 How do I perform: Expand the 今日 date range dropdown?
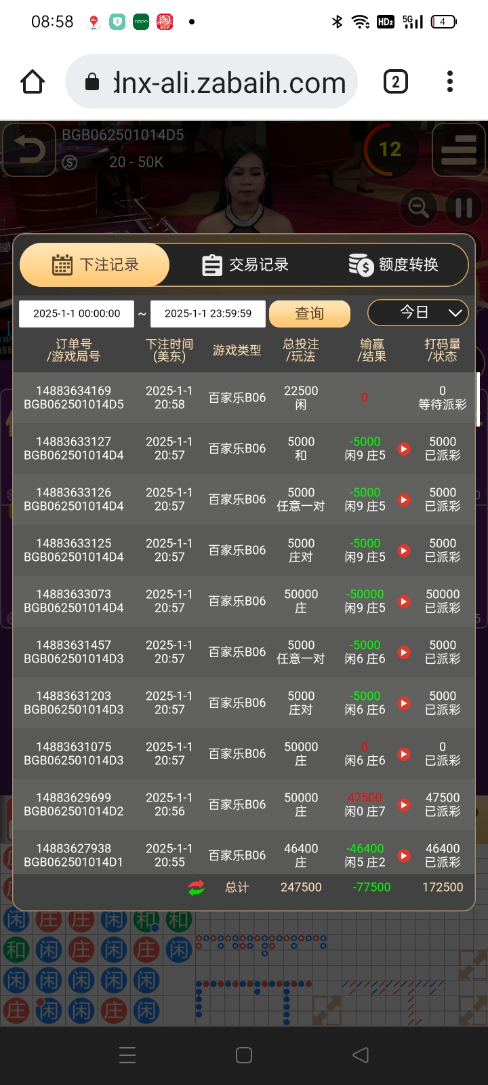(x=418, y=313)
